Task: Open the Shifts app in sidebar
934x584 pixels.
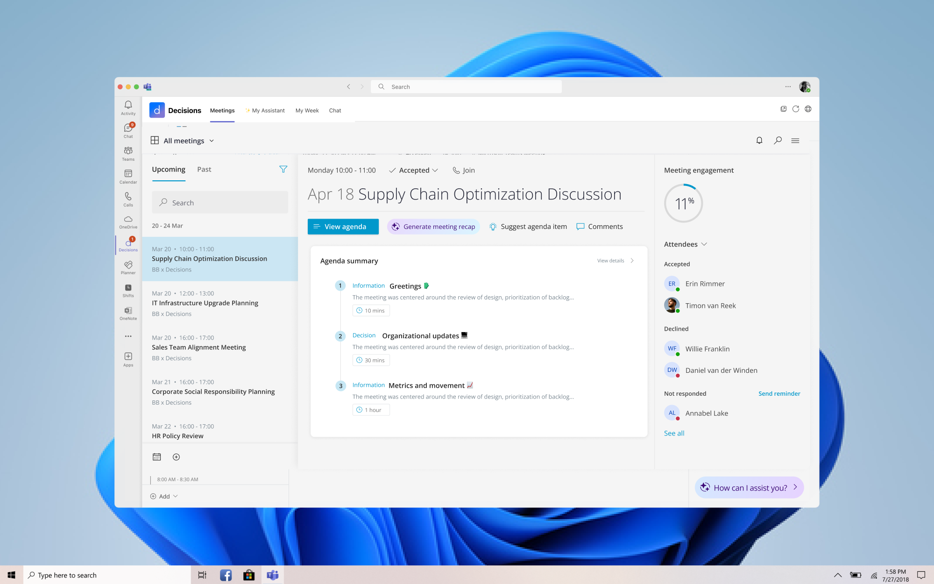Action: tap(128, 290)
